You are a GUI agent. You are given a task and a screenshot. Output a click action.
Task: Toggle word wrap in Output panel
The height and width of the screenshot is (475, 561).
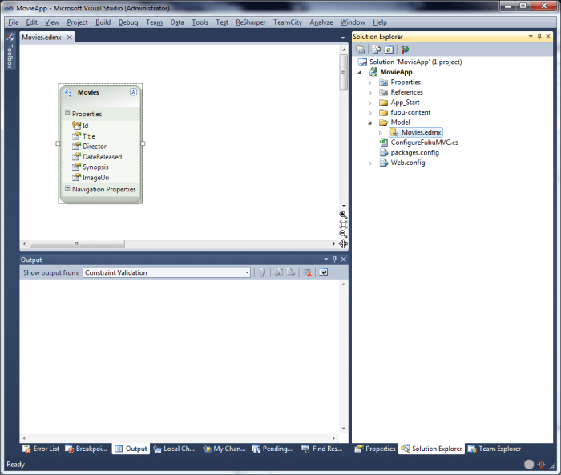[x=323, y=272]
